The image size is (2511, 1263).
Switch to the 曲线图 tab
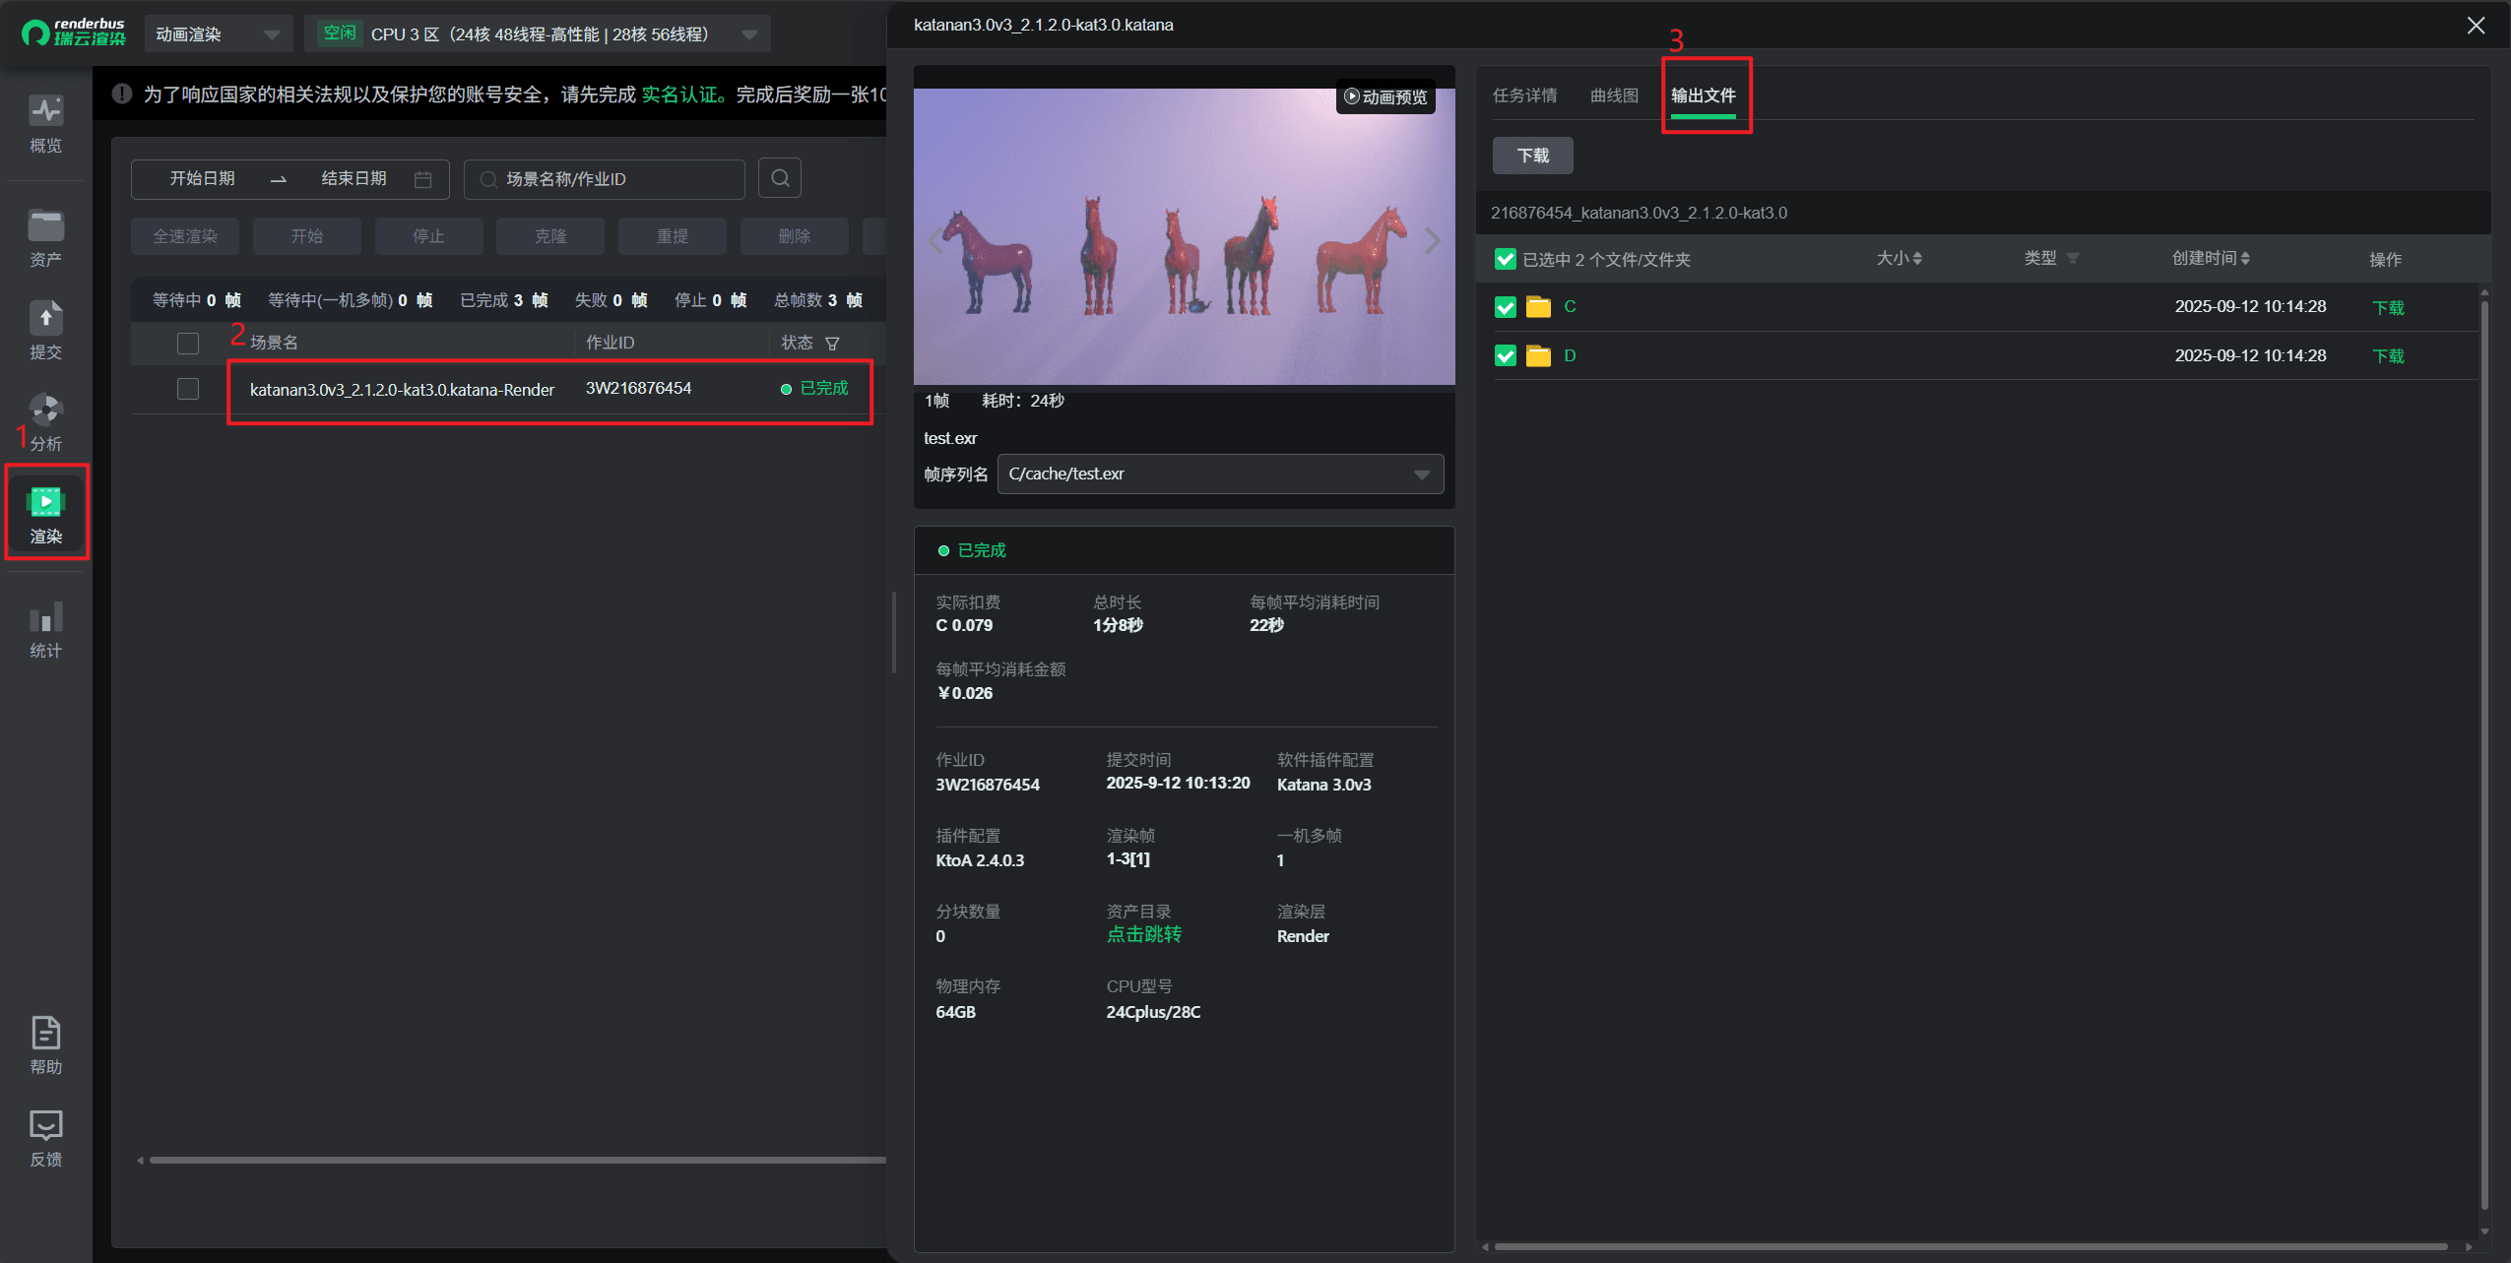click(1614, 95)
